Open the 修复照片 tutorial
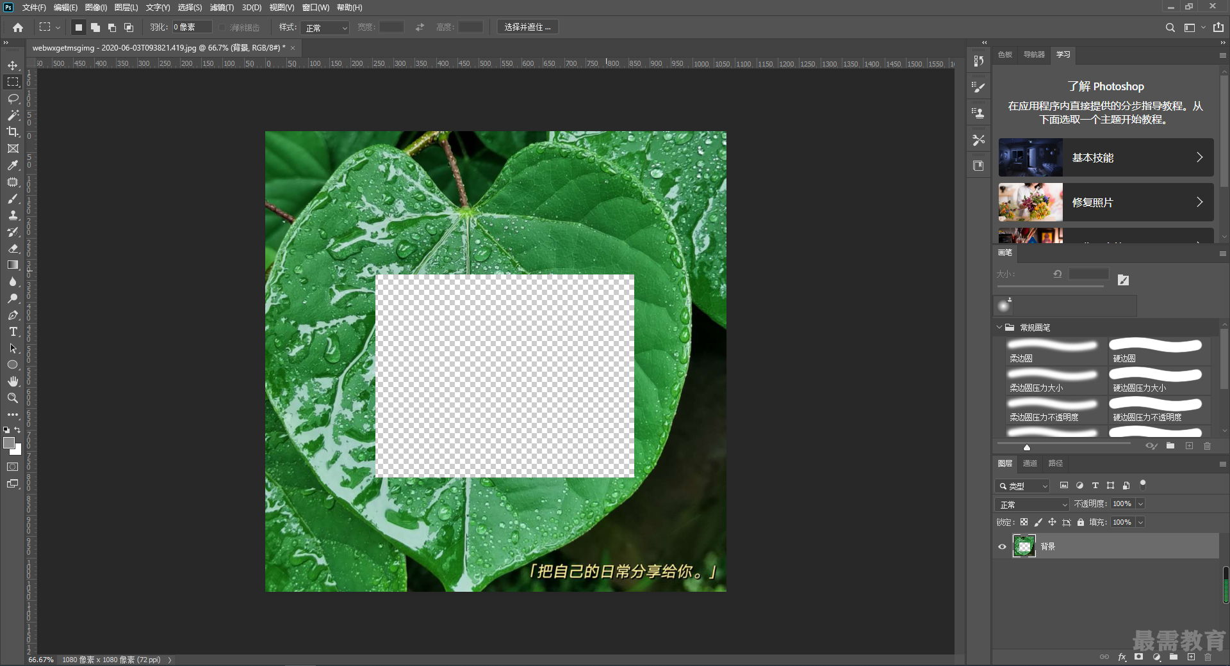Image resolution: width=1230 pixels, height=666 pixels. [x=1106, y=202]
